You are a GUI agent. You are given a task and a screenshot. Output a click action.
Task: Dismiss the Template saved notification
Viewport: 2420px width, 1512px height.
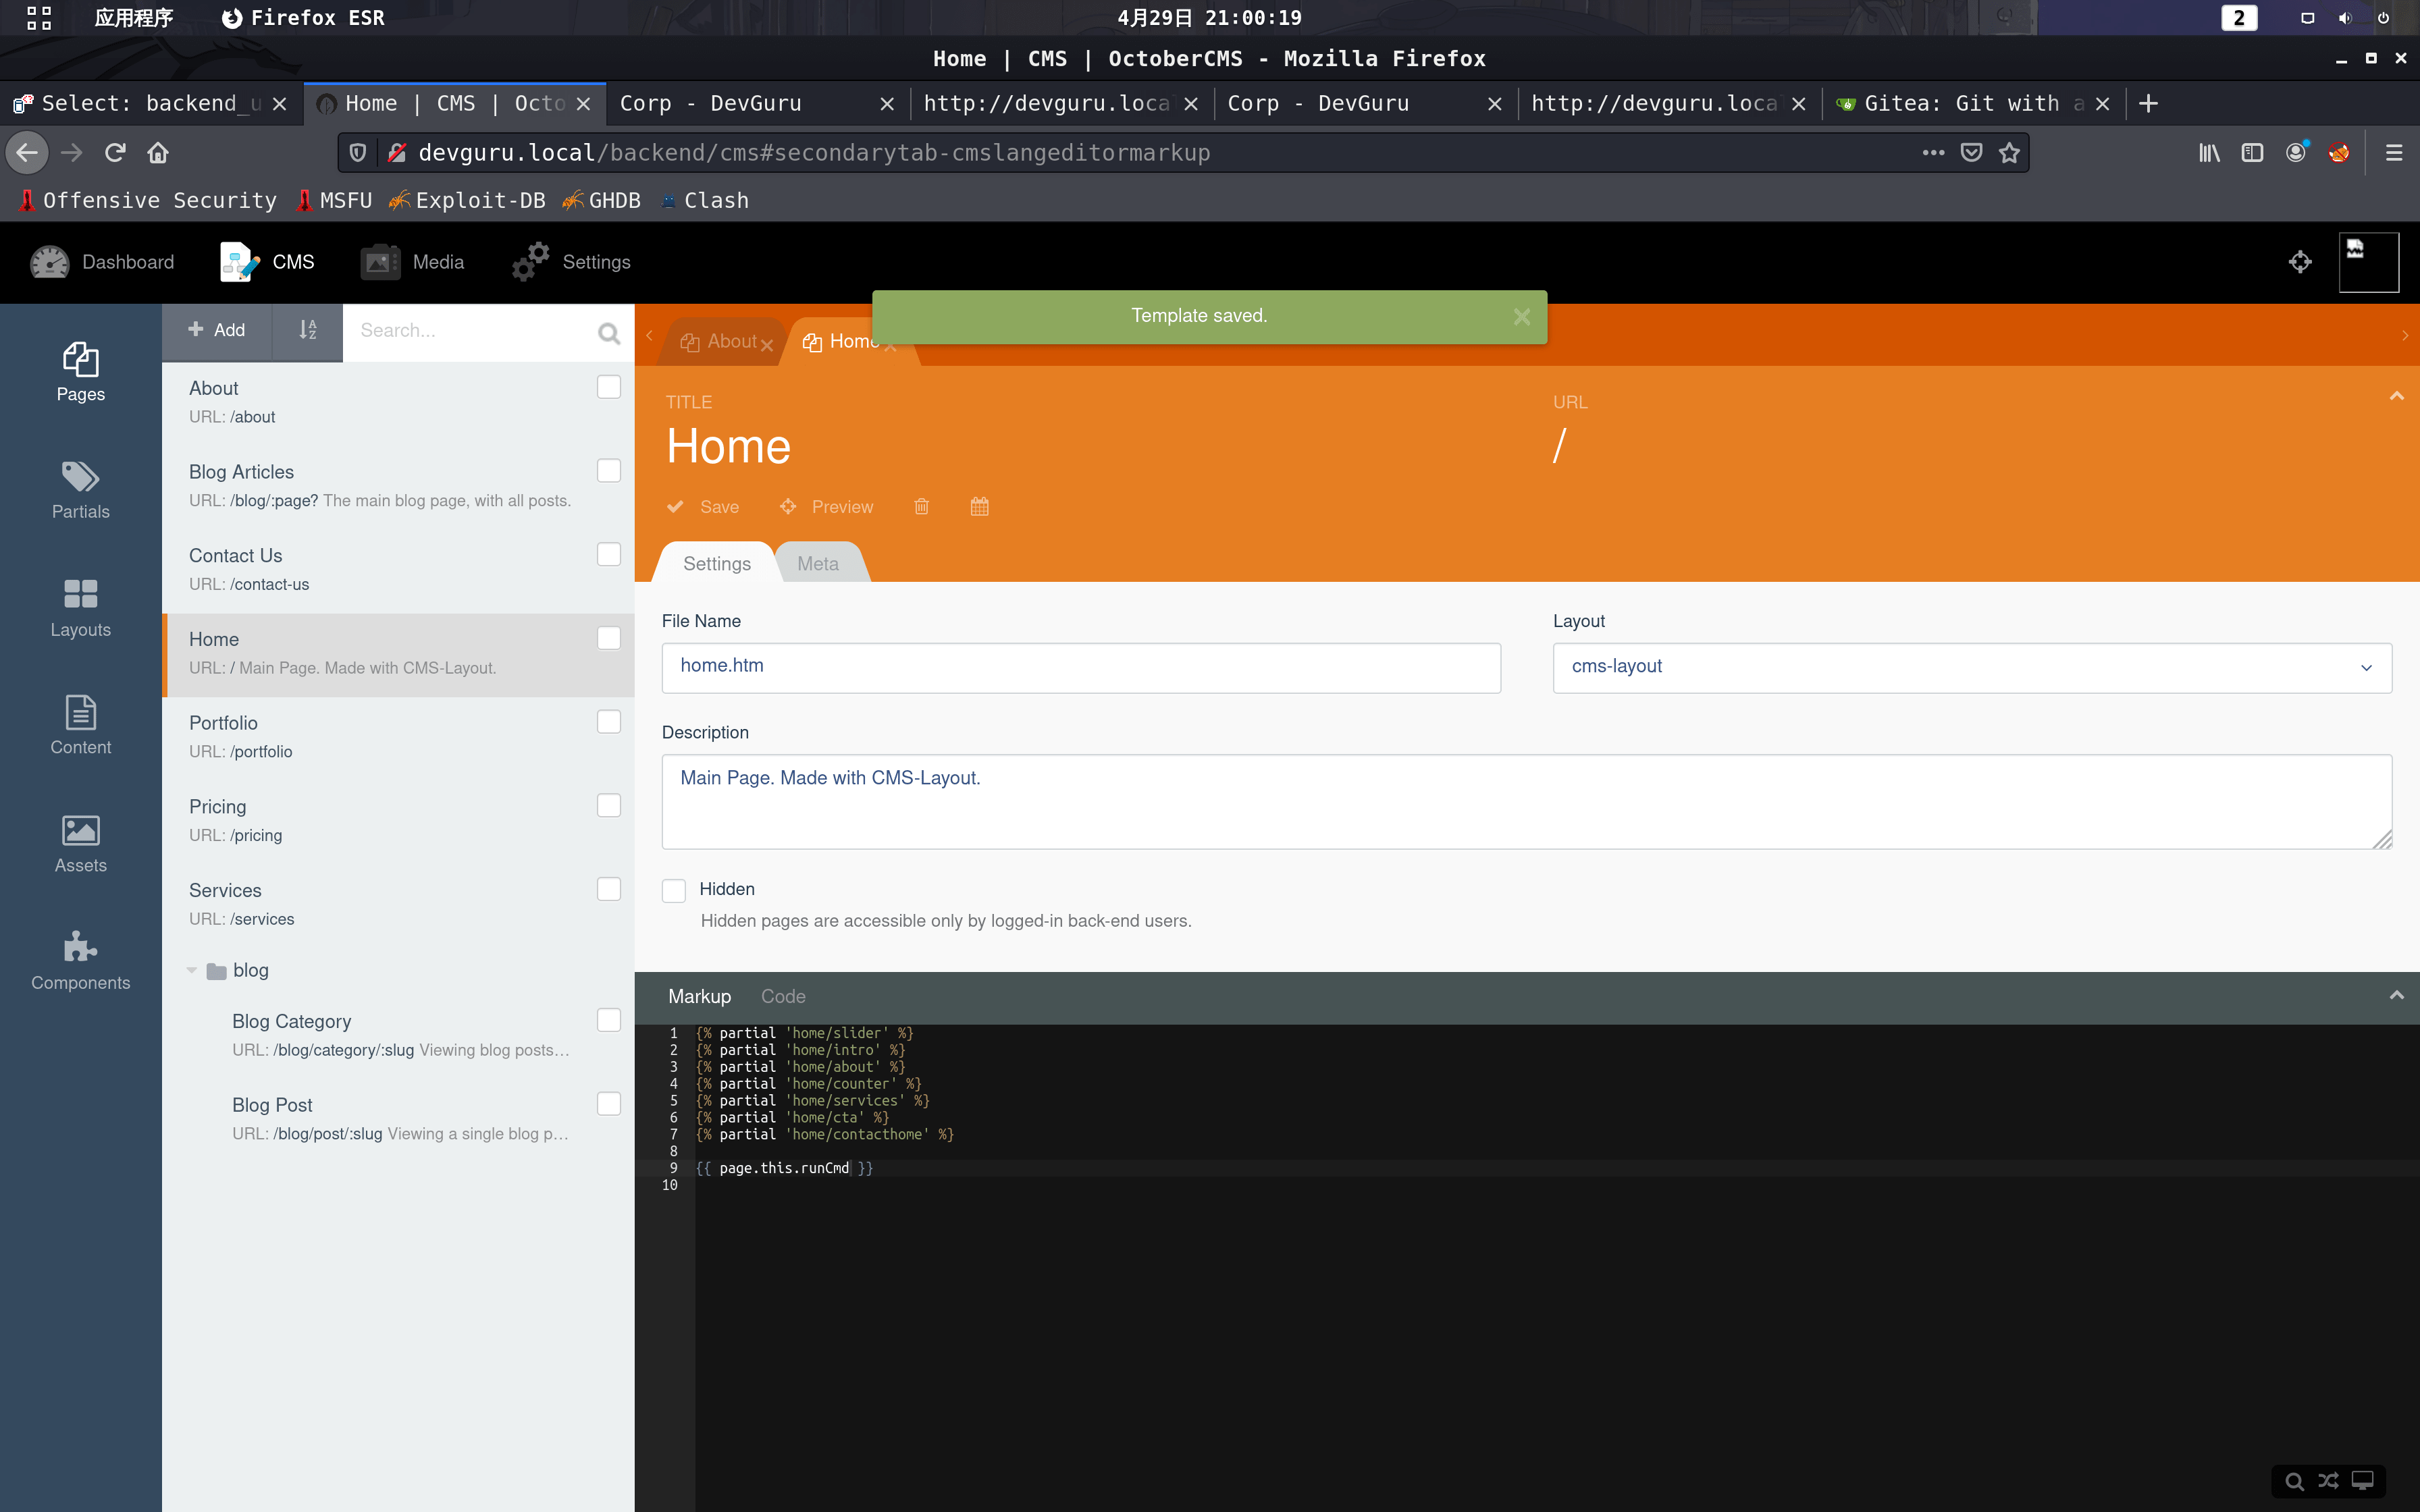[1522, 317]
